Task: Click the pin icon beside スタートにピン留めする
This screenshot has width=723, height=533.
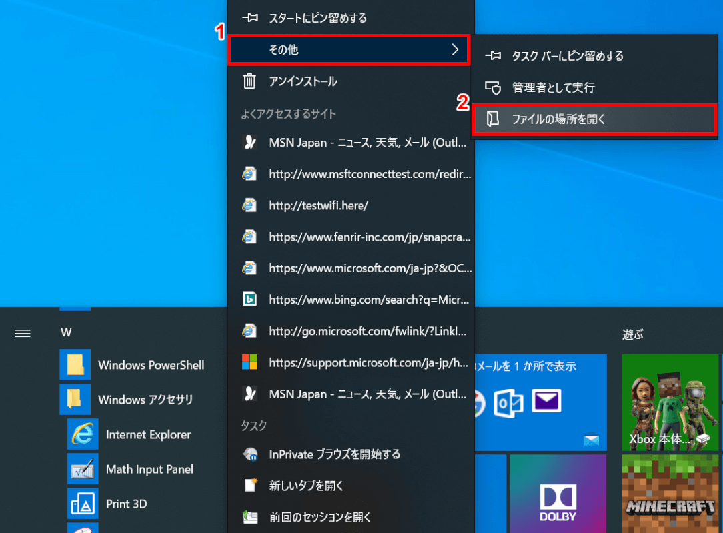Action: click(250, 18)
